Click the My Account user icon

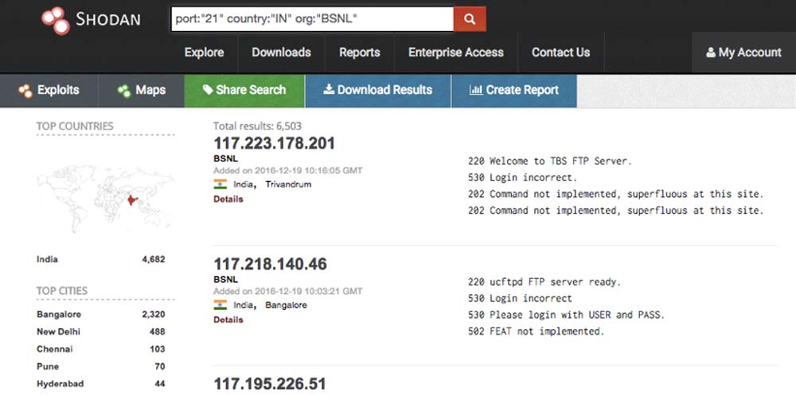[x=711, y=52]
